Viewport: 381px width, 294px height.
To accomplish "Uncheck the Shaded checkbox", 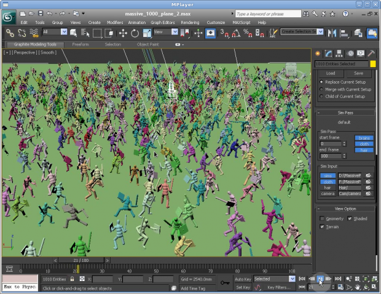I will pos(350,218).
